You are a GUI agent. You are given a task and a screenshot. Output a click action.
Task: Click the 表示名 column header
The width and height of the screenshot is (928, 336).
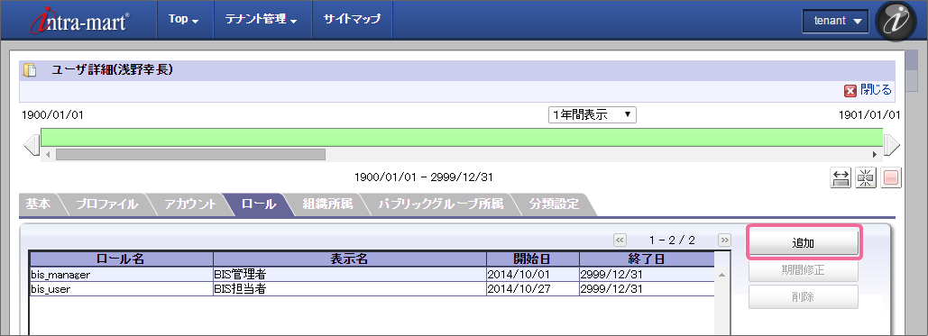pos(350,259)
